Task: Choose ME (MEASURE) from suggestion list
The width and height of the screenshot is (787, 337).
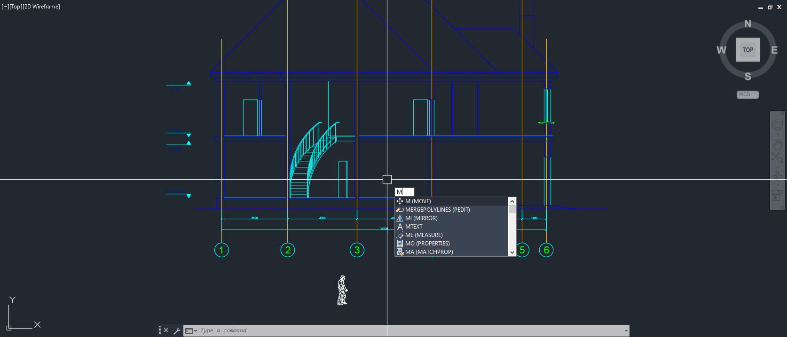Action: point(451,235)
